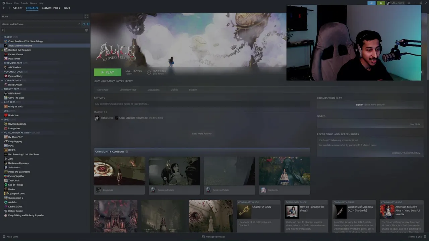
Task: Toggle the collections grid view icon
Action: (86, 16)
